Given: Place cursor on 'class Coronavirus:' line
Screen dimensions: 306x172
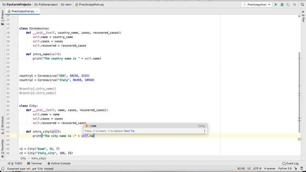Looking at the screenshot, I should 34,29.
